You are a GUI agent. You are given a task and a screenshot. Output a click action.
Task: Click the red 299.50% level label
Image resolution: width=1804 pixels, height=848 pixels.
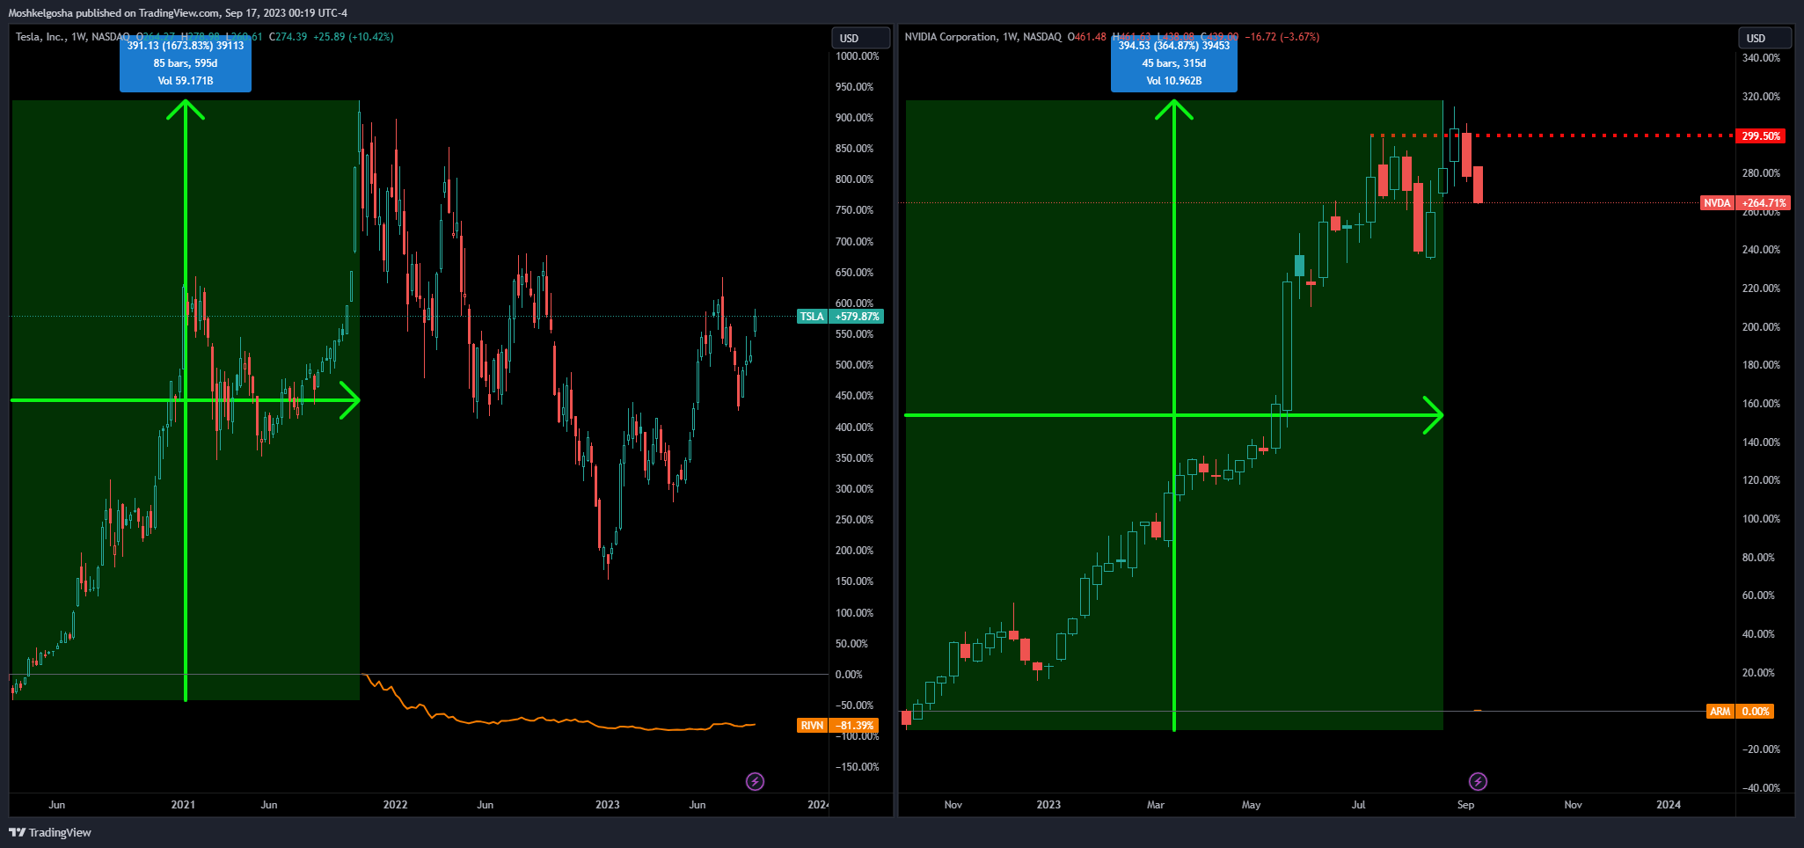pos(1761,136)
